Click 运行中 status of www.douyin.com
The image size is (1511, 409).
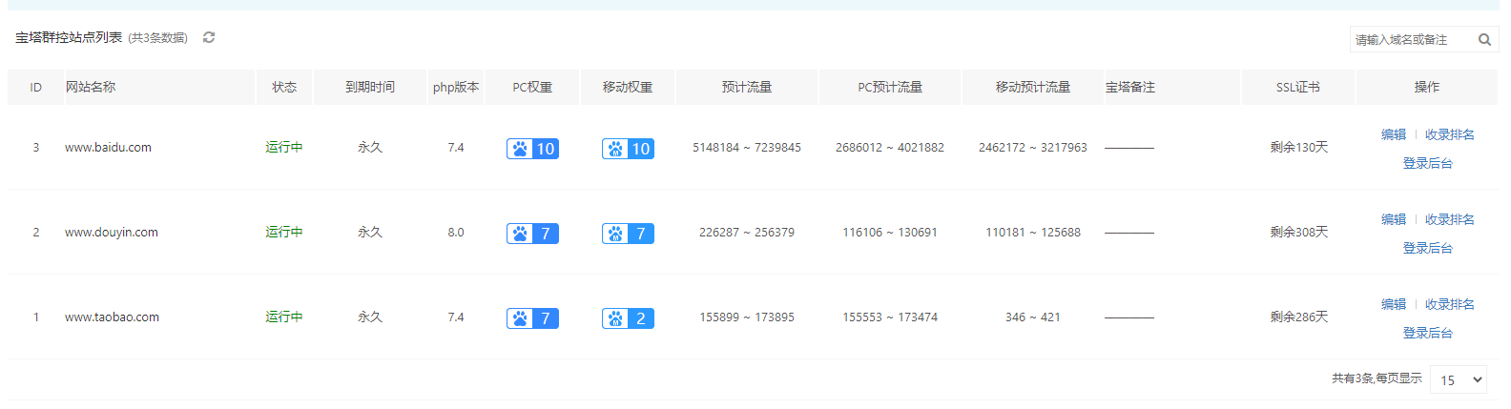pos(284,232)
